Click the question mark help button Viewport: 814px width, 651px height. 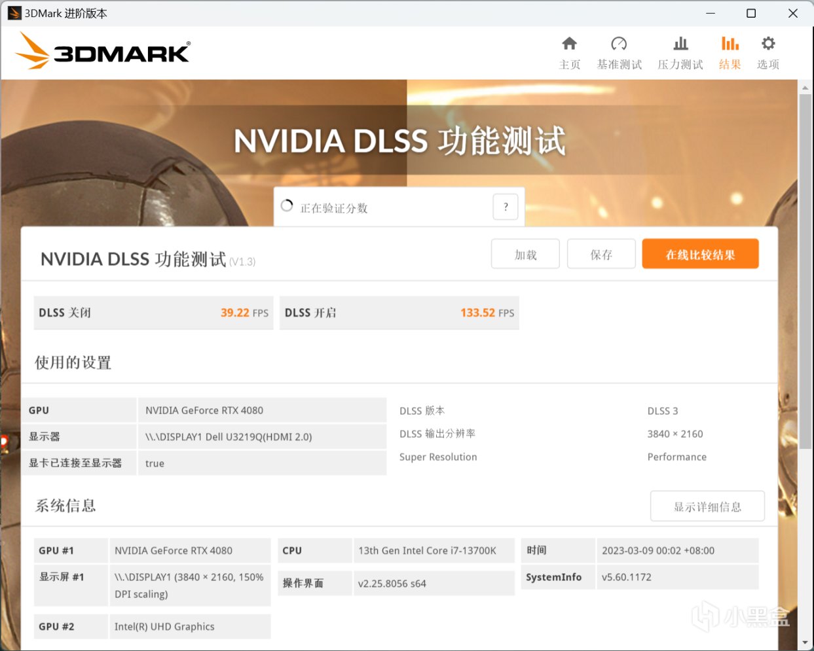[505, 207]
